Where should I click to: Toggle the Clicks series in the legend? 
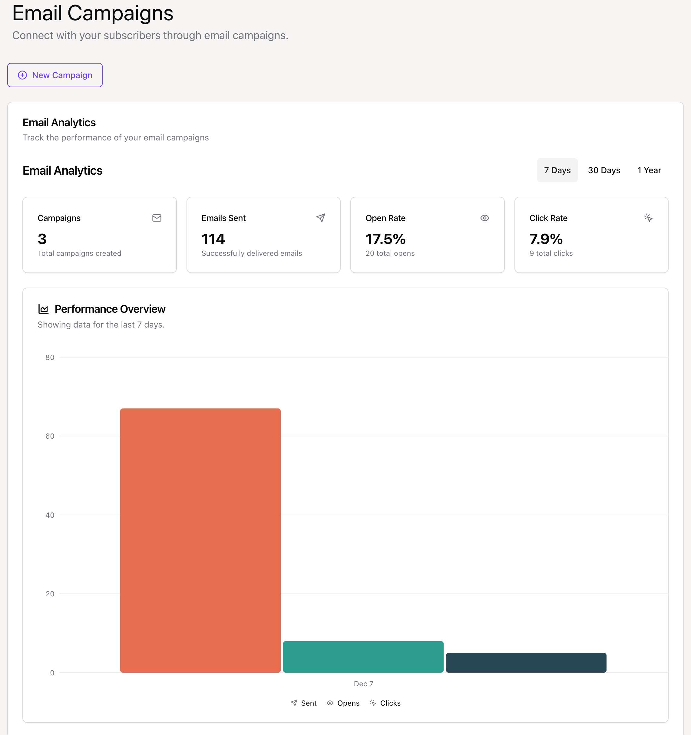[390, 703]
